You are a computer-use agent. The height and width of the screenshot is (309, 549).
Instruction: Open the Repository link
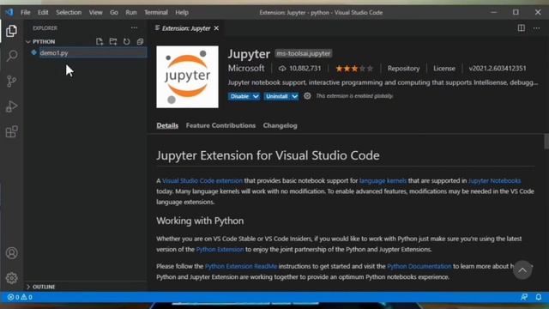(x=403, y=69)
